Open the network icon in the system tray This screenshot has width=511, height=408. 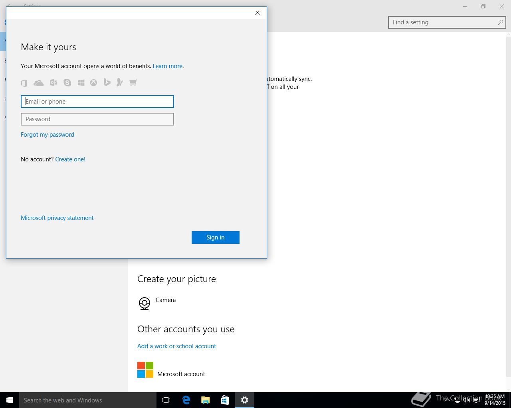coord(457,400)
